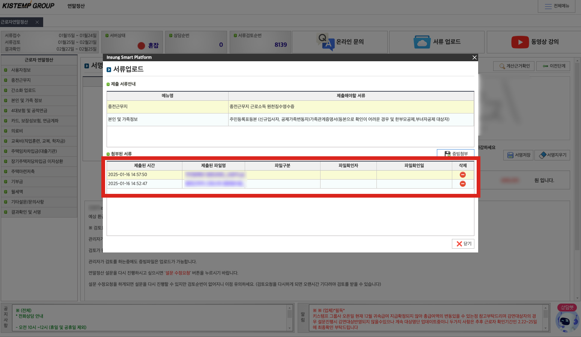Open 월세액 in the sidebar
This screenshot has height=337, width=581.
[x=39, y=192]
